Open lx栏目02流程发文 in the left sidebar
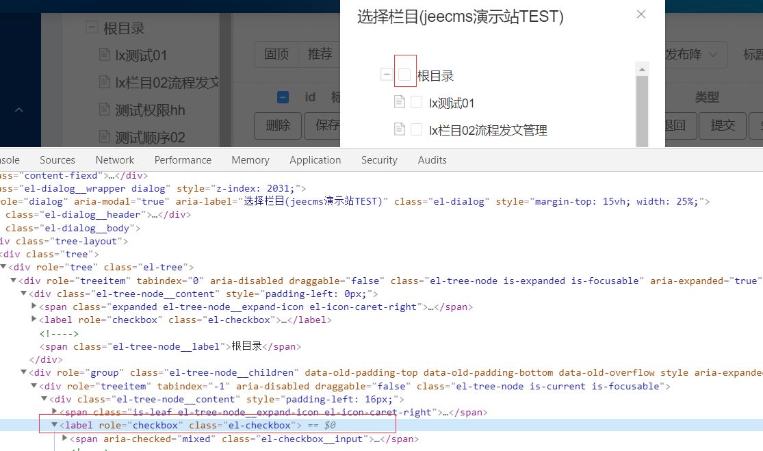The width and height of the screenshot is (763, 451). click(x=167, y=83)
